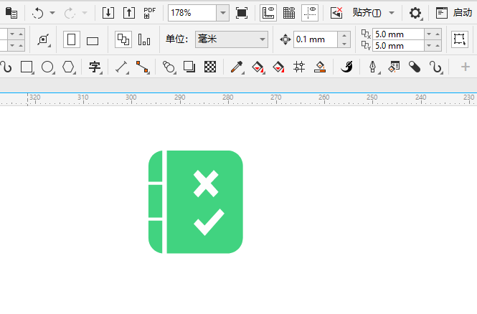Click the Paste clipboard icon

pos(11,13)
